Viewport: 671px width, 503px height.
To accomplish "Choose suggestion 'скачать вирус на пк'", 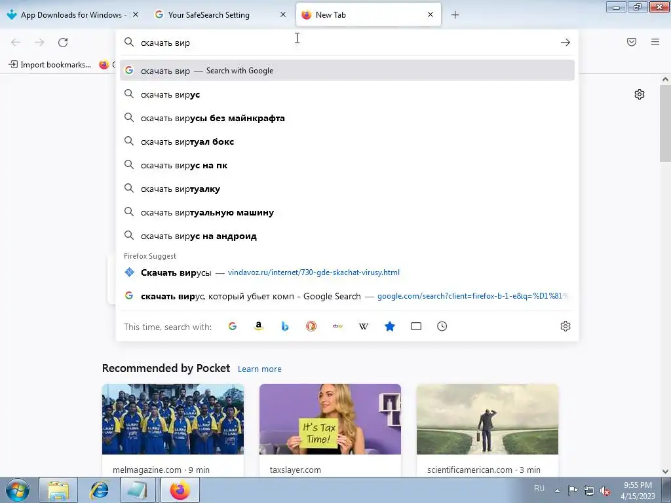I will click(x=347, y=165).
